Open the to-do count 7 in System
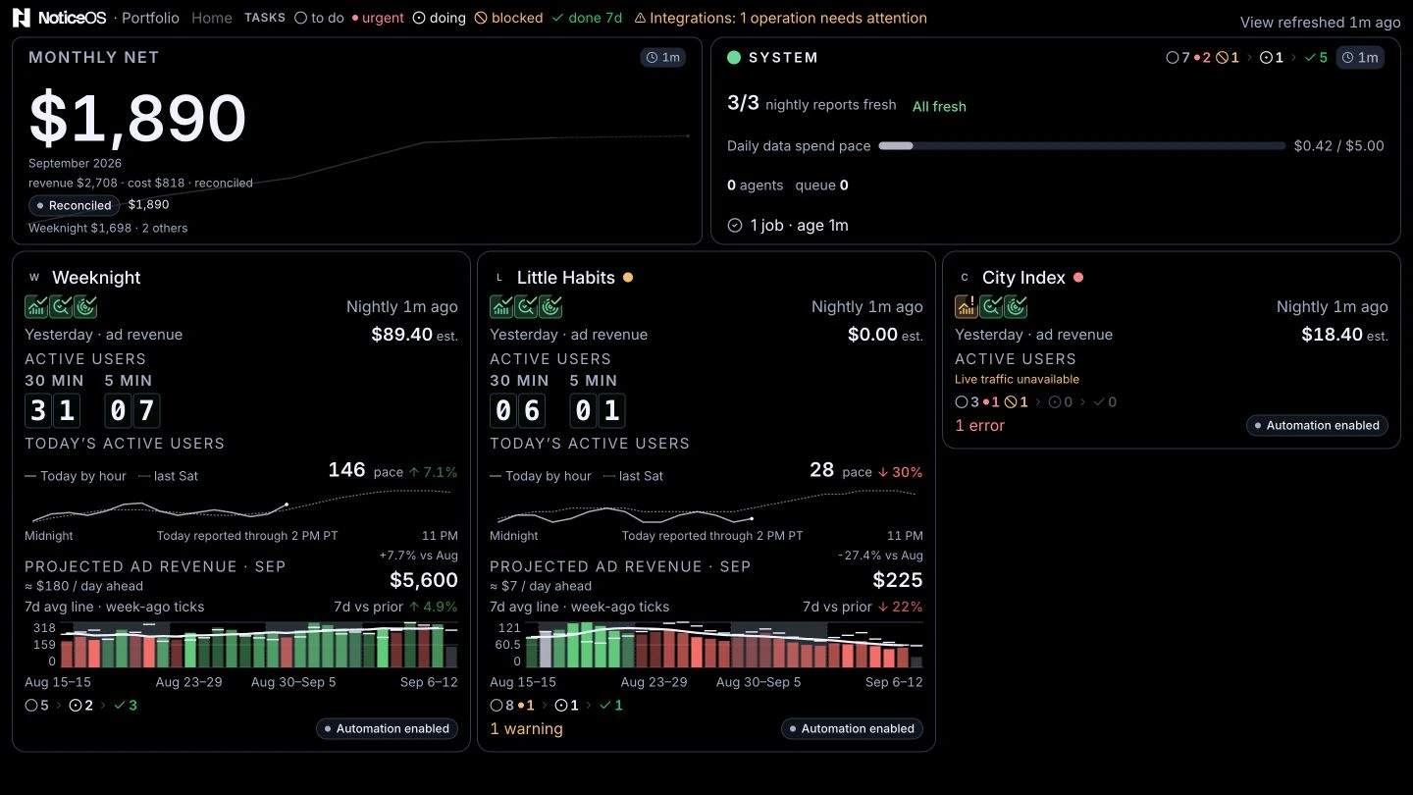Image resolution: width=1413 pixels, height=795 pixels. pyautogui.click(x=1177, y=57)
